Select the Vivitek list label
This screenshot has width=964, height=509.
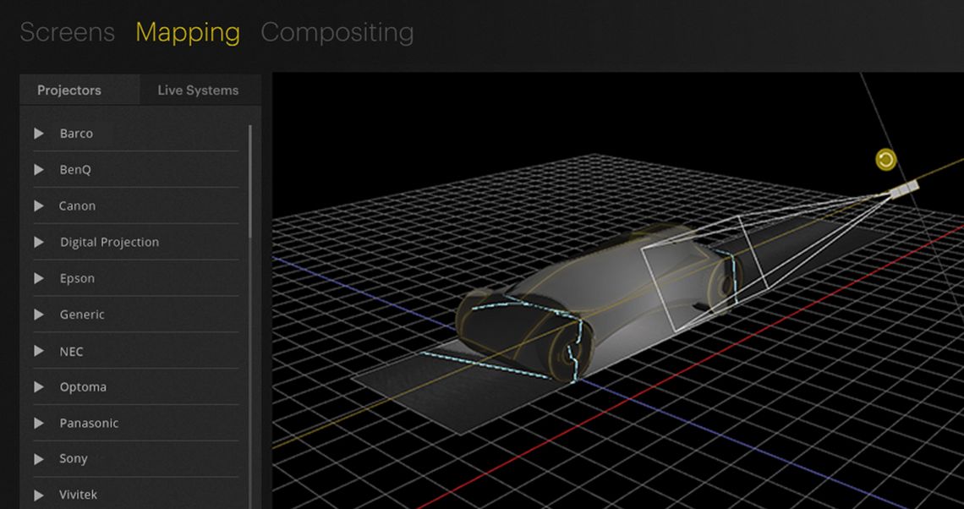pyautogui.click(x=78, y=495)
